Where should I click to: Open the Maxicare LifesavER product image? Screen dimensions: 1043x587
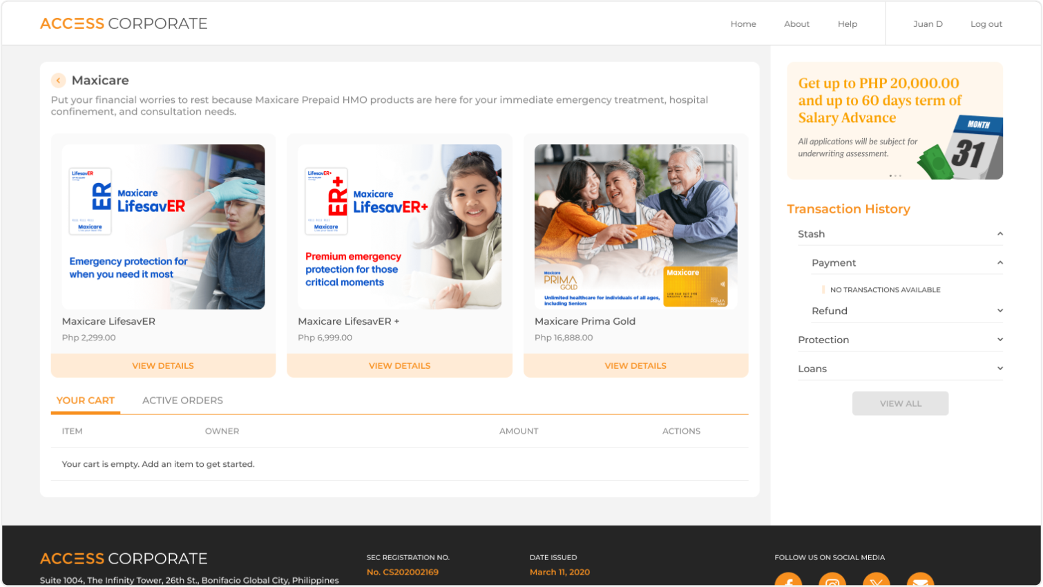tap(163, 227)
